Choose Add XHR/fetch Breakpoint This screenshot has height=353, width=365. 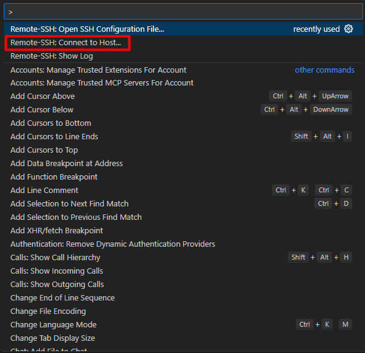click(x=183, y=231)
